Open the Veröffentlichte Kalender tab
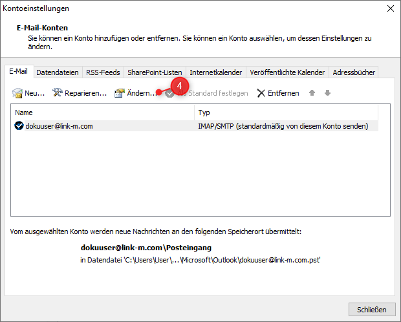 tap(288, 72)
